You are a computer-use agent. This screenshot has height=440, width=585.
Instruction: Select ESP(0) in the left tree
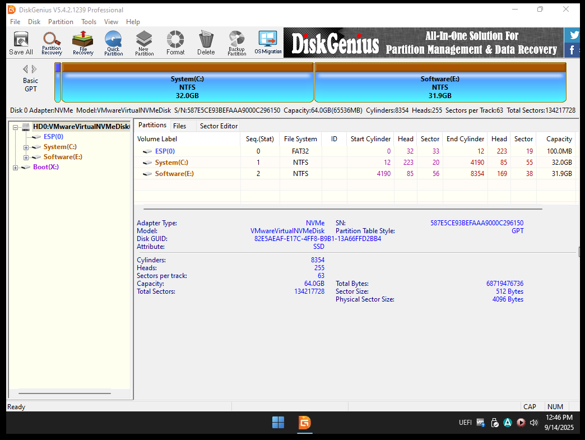coord(53,137)
